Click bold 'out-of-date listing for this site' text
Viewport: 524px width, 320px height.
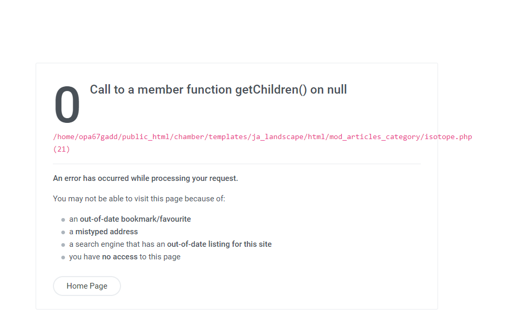click(219, 244)
